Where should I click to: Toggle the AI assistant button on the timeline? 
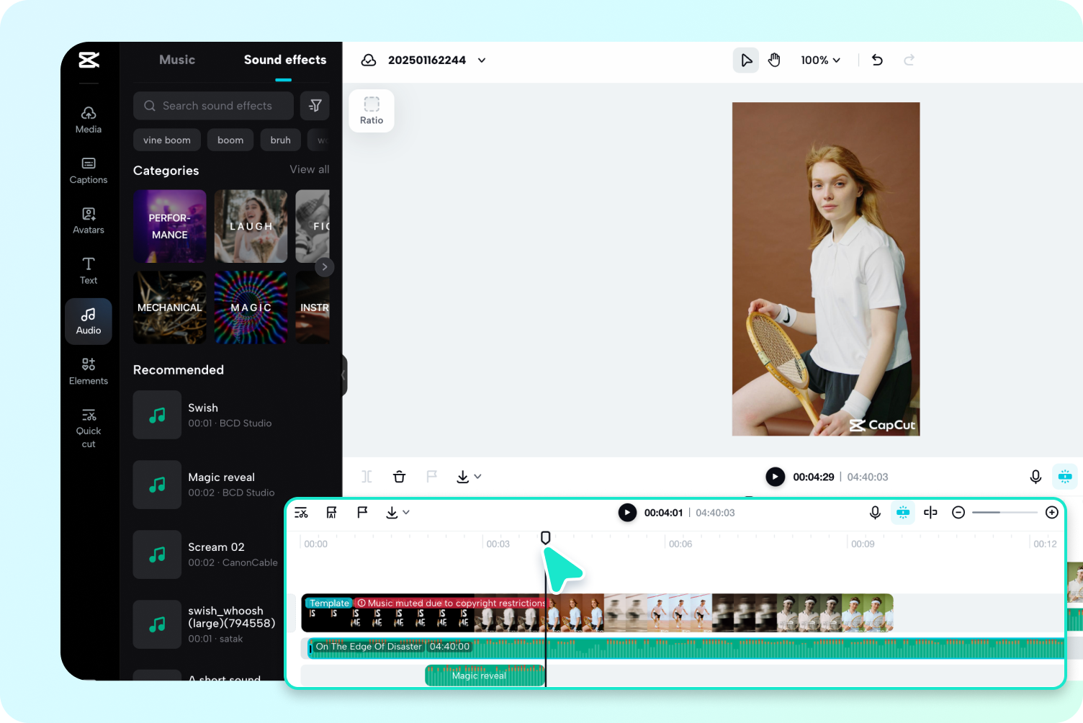(x=902, y=512)
